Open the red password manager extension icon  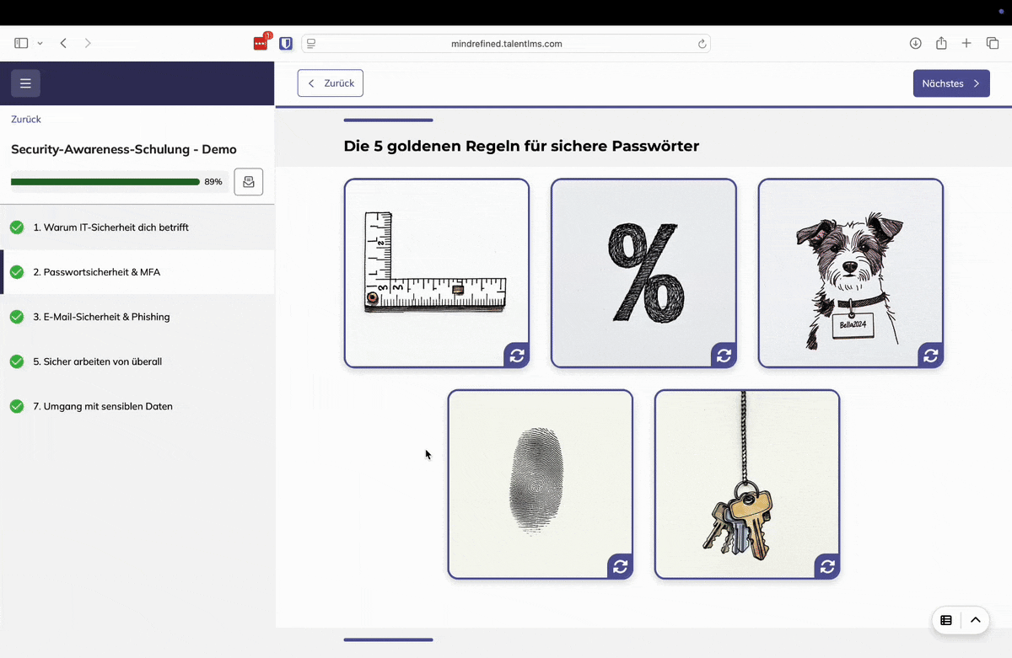coord(261,44)
